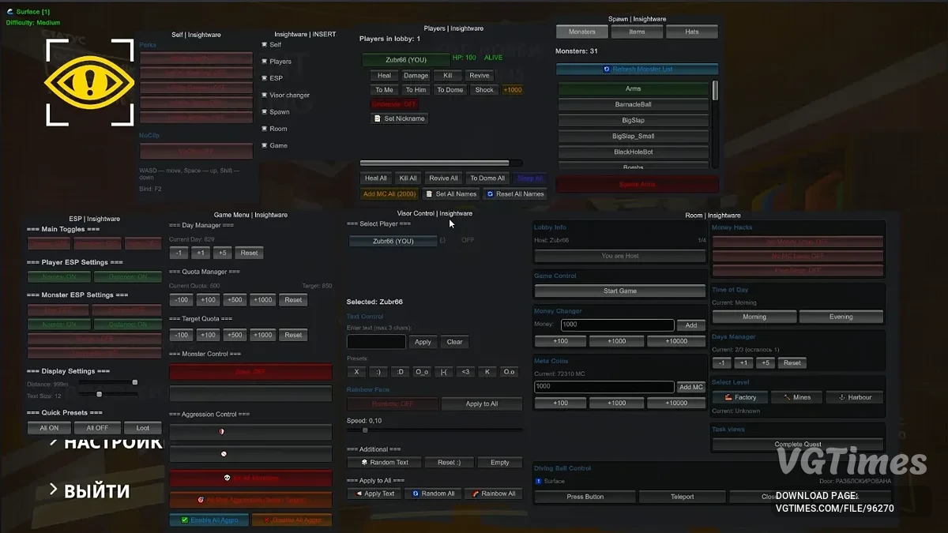Screen dimensions: 948x533
Task: Select Arms in the monster list
Action: tap(634, 88)
